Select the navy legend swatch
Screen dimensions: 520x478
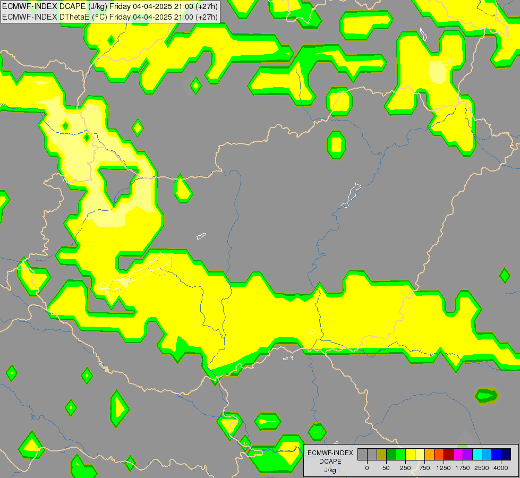506,454
